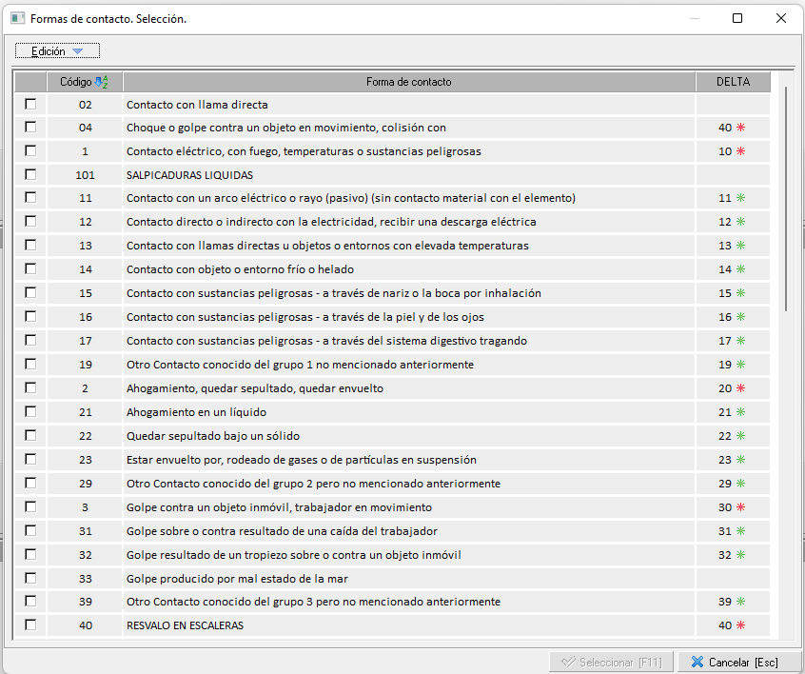Tick the checkbox for SALPICADURAS LIQUIDAS
Image resolution: width=805 pixels, height=674 pixels.
30,174
